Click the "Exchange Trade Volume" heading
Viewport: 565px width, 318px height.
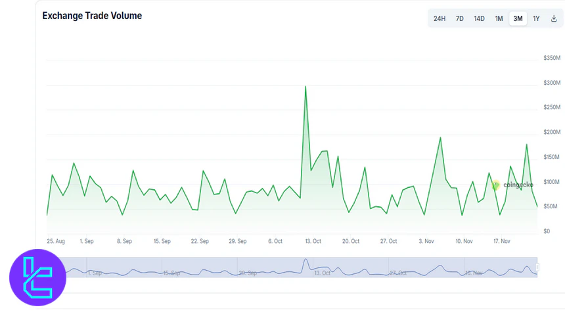[x=92, y=16]
